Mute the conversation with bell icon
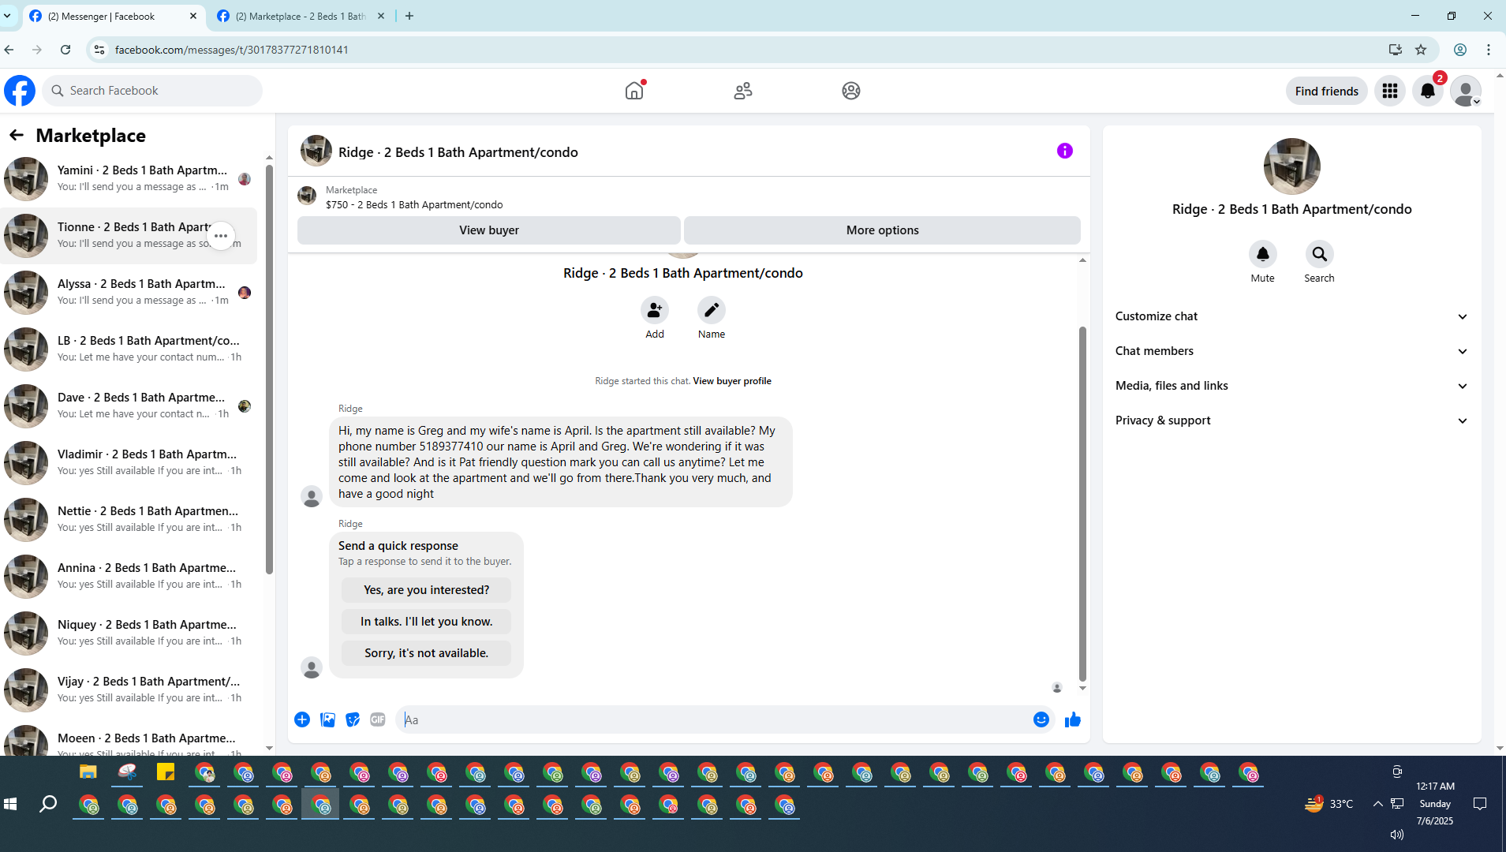Image resolution: width=1506 pixels, height=852 pixels. pos(1263,254)
